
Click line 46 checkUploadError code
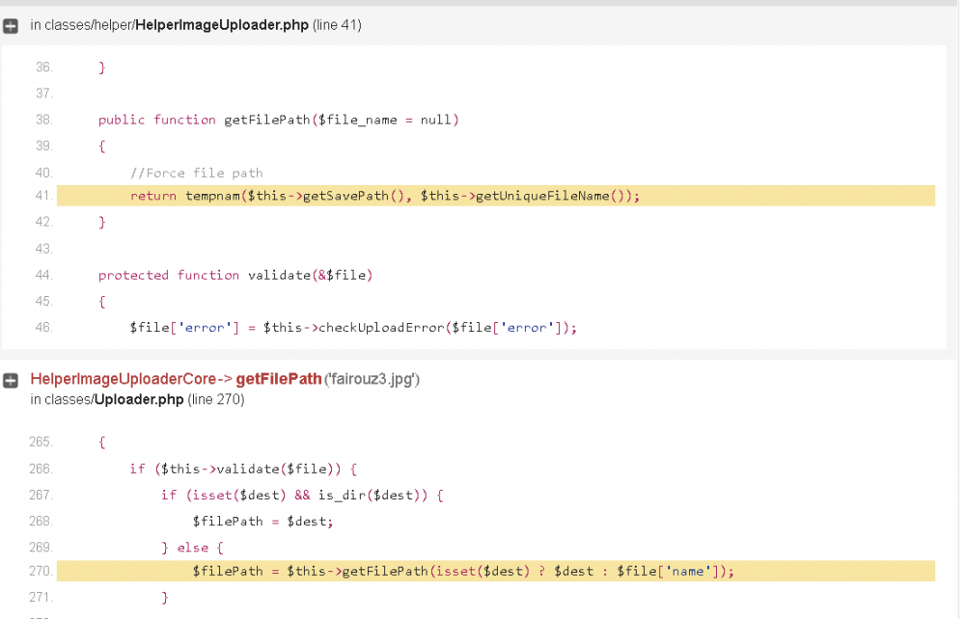coord(353,328)
